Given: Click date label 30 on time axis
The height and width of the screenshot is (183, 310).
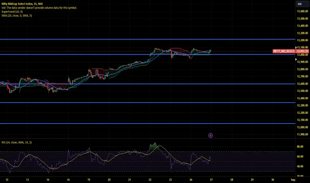Looking at the screenshot, I should [273, 180].
